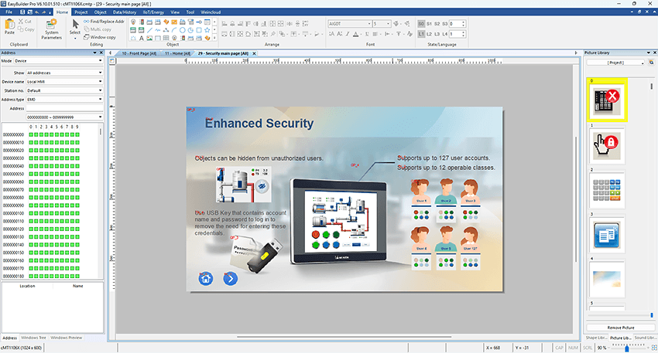
Task: Switch to the Windows Tree tab
Action: (33, 338)
